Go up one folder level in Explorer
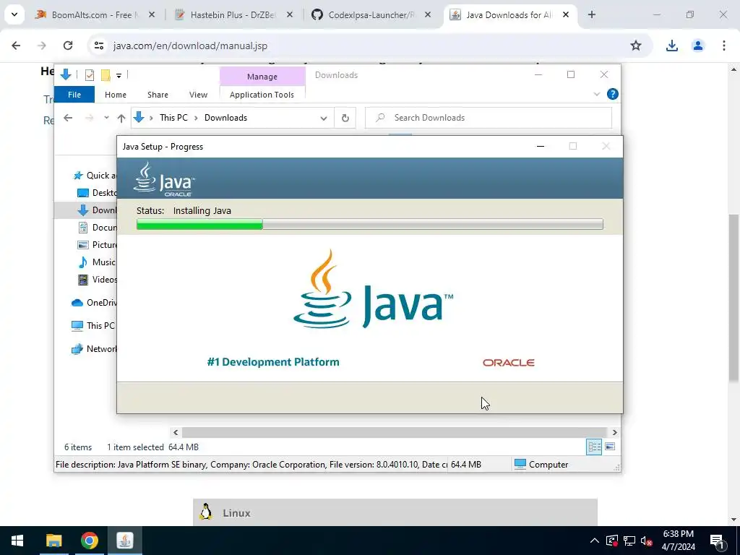The image size is (740, 555). click(121, 118)
